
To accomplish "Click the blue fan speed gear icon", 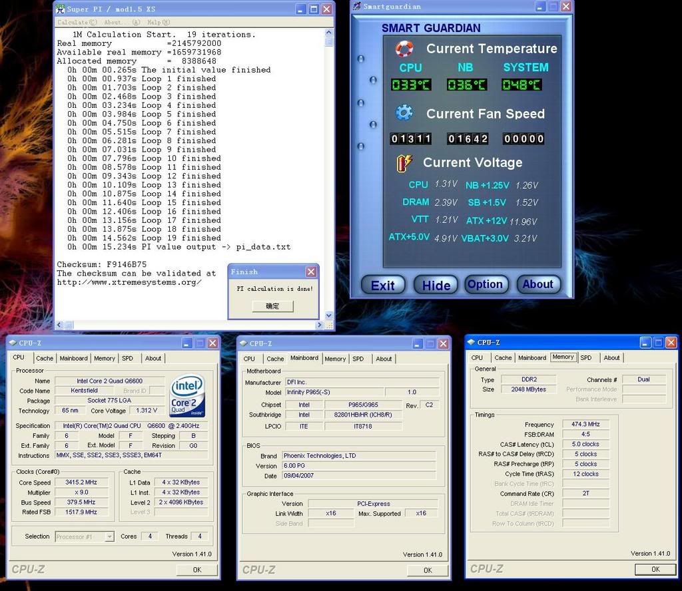I will [x=404, y=112].
